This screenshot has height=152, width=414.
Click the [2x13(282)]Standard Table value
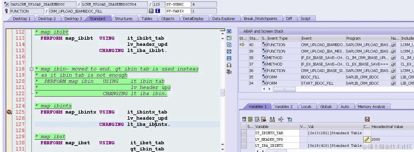point(335,133)
